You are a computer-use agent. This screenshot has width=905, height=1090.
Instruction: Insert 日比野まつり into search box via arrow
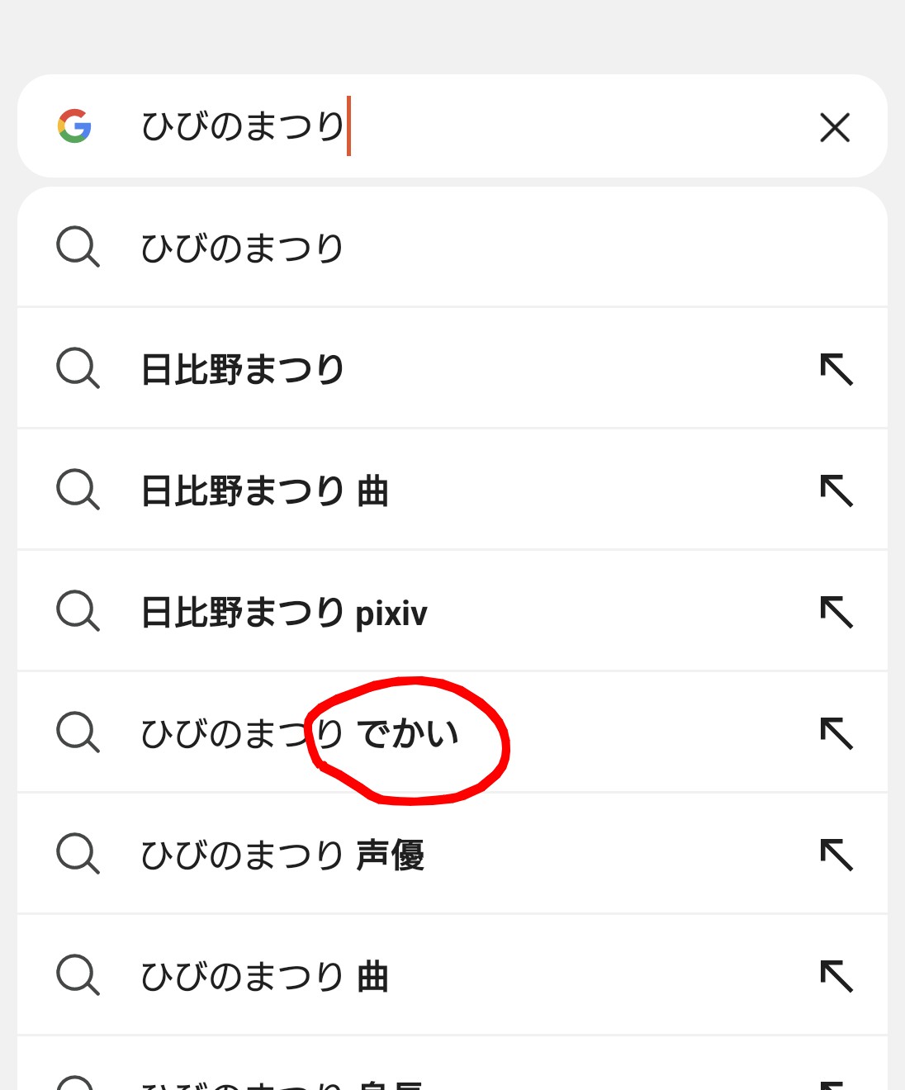[x=836, y=369]
